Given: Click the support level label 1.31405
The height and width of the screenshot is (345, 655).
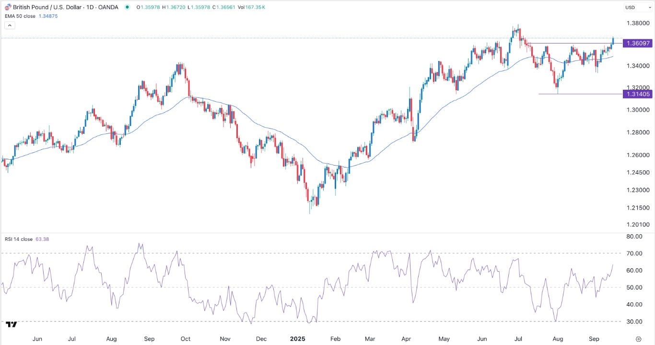Looking at the screenshot, I should coord(639,94).
